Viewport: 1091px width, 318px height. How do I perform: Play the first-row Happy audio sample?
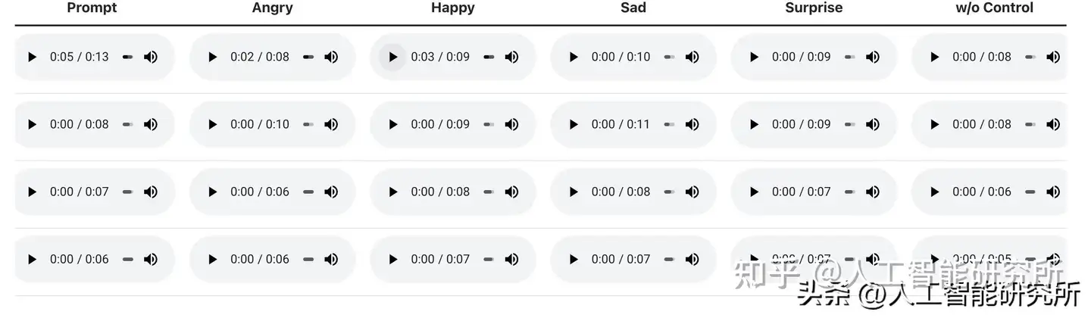point(392,57)
